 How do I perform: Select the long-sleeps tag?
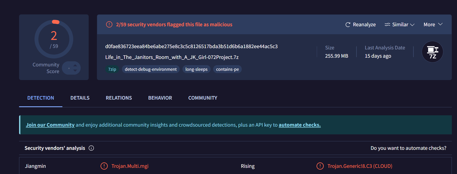click(x=196, y=69)
